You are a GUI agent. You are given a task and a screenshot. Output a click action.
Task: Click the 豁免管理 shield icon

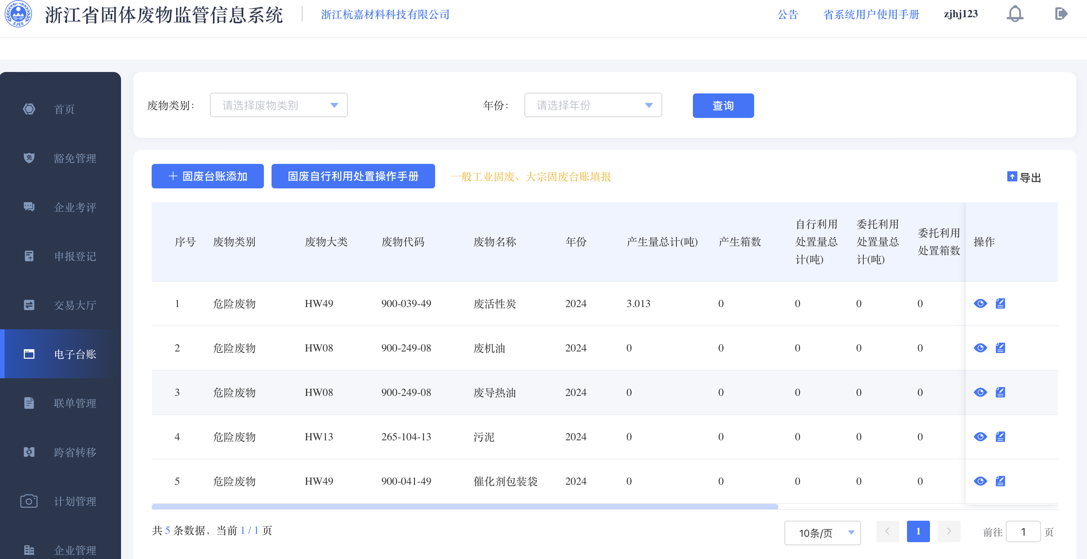click(x=29, y=158)
